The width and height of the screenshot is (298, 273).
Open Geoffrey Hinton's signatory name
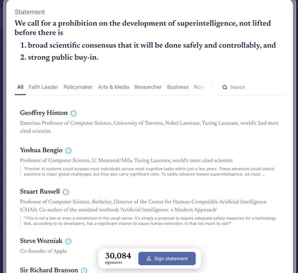44,113
